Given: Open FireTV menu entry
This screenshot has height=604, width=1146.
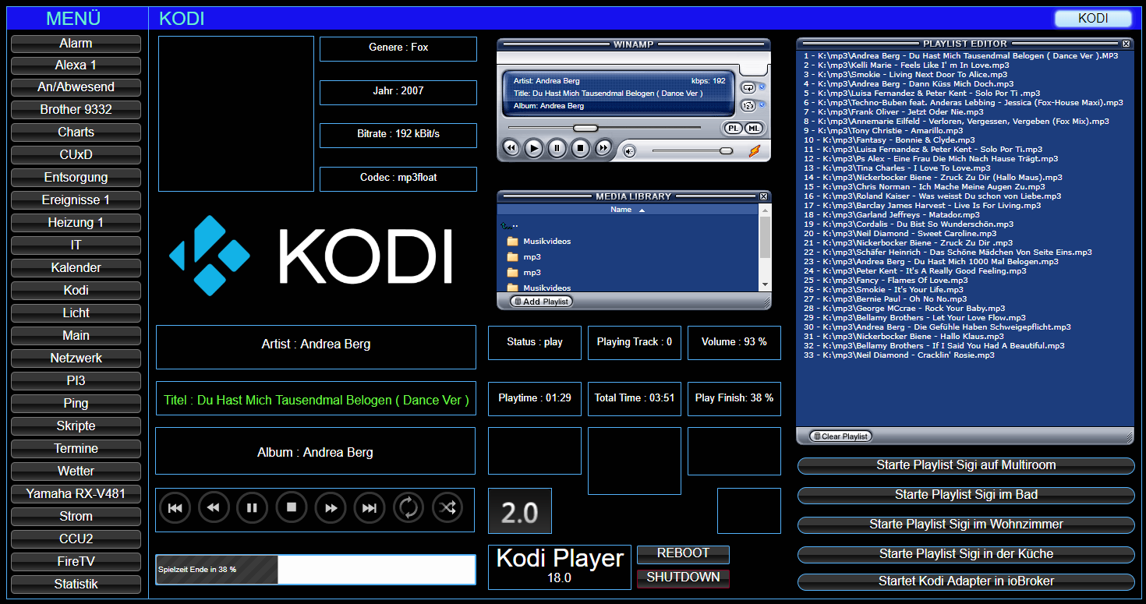Looking at the screenshot, I should (x=76, y=561).
